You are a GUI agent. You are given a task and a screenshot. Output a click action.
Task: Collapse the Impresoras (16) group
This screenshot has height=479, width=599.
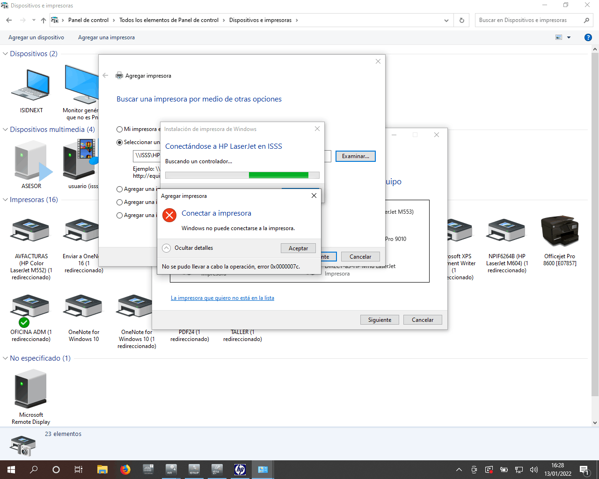pos(5,200)
